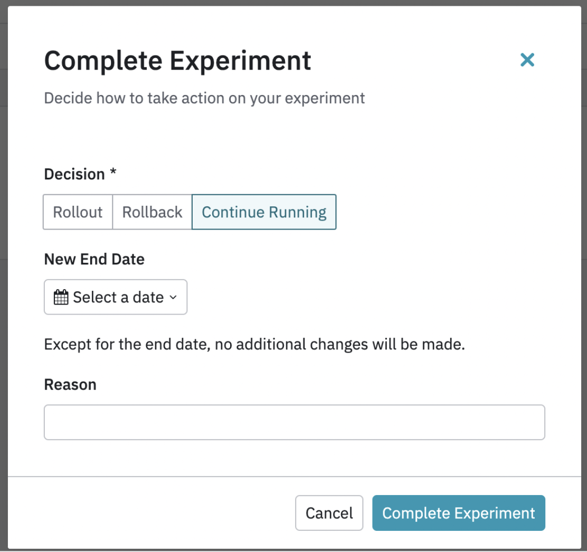The image size is (587, 552).
Task: Pick the Continue Running decision
Action: coord(264,212)
